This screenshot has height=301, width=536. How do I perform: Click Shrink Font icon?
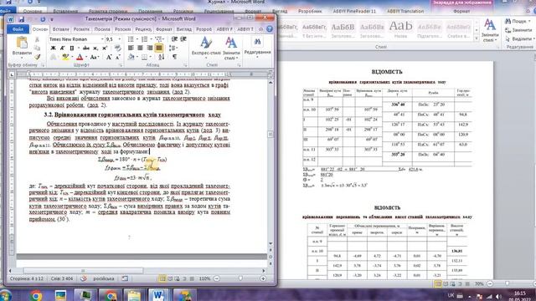point(117,58)
